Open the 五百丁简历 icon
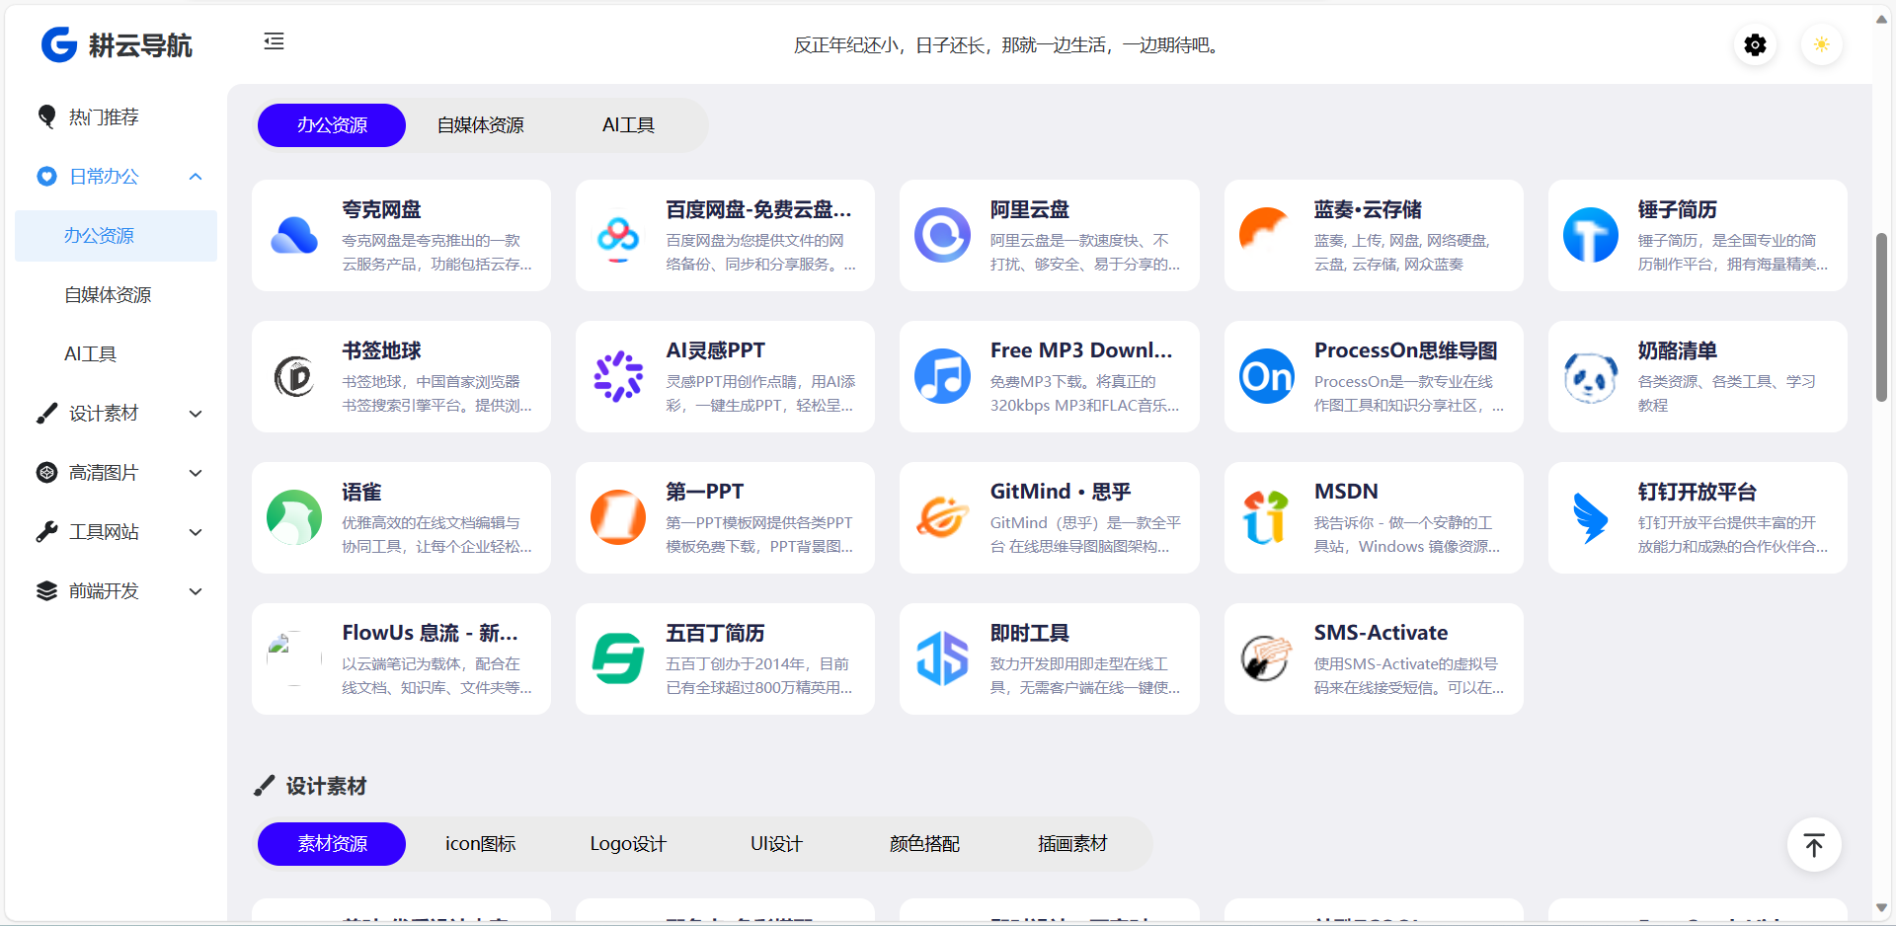Screen dimensions: 1896x926 coord(618,658)
